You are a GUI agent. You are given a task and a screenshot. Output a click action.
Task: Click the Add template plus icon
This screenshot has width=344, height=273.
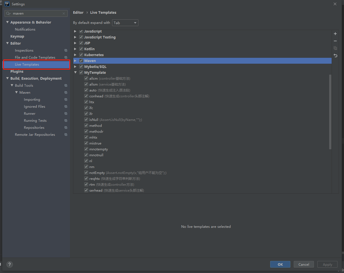click(x=335, y=34)
